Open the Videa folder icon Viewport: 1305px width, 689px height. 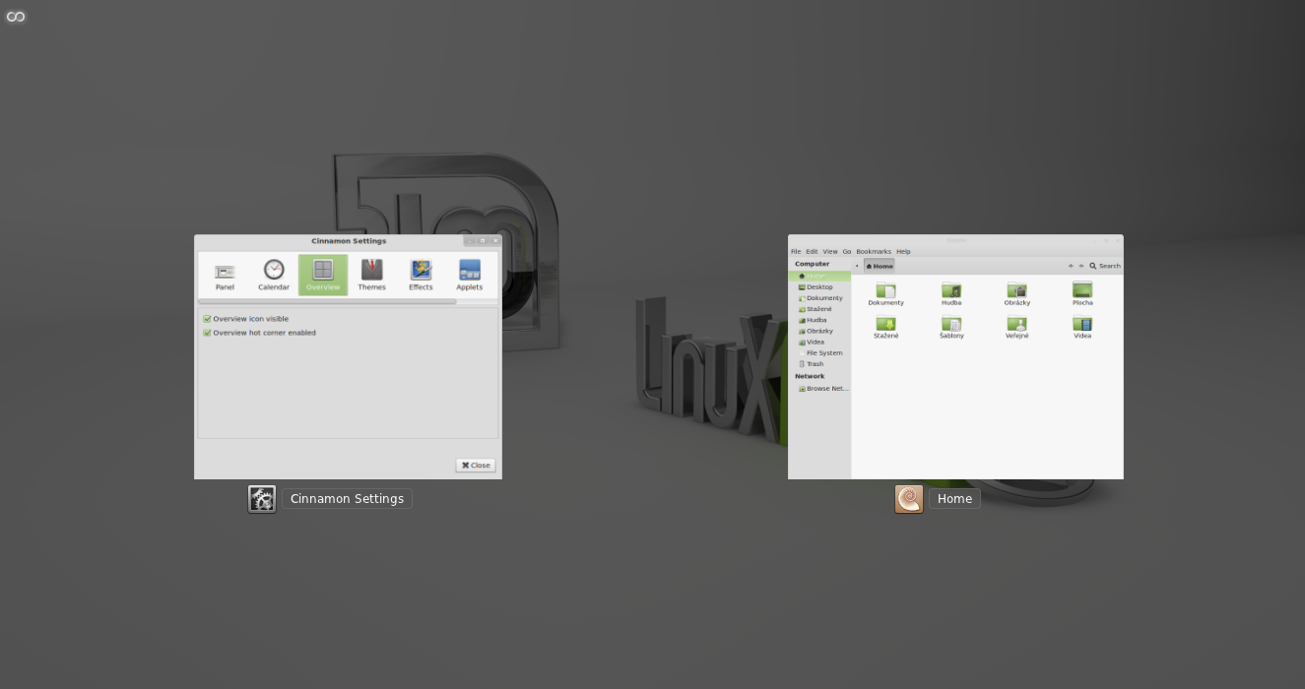click(1082, 325)
